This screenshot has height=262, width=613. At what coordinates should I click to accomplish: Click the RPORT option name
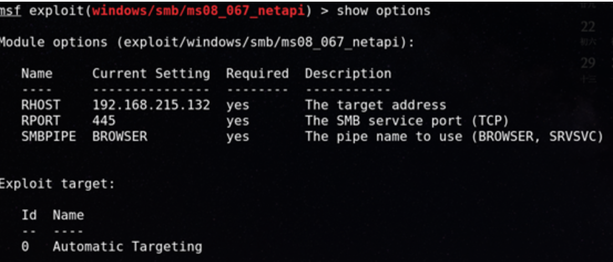(40, 120)
